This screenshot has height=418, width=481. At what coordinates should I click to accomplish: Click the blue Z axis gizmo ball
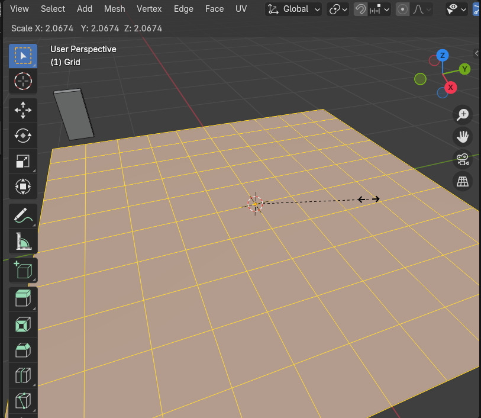coord(443,56)
